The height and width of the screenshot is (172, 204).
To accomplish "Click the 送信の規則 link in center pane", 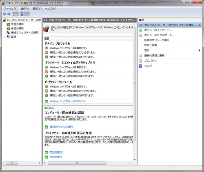I will [56, 157].
